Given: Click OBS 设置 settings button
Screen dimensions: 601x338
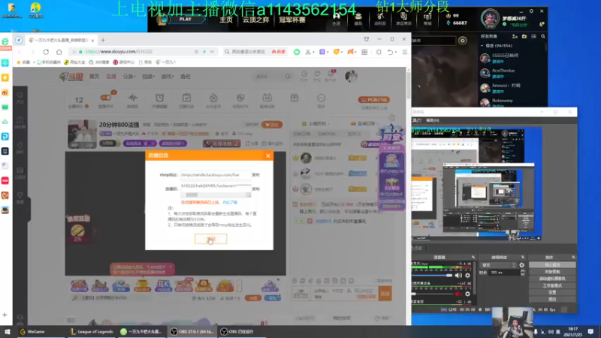Looking at the screenshot, I should (x=552, y=292).
